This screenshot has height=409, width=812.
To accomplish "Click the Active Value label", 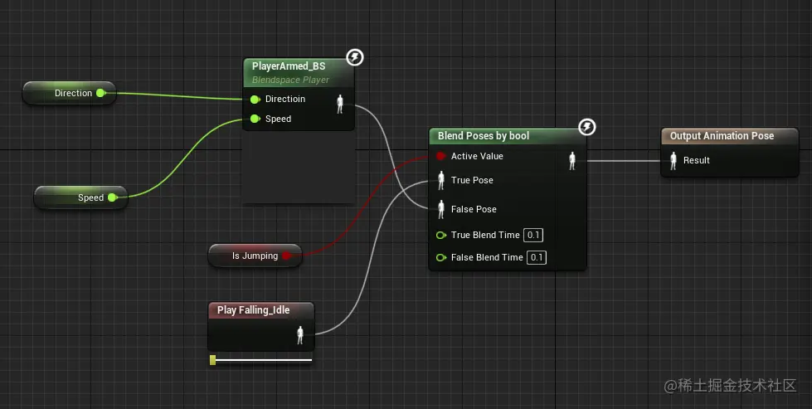I will pyautogui.click(x=477, y=156).
